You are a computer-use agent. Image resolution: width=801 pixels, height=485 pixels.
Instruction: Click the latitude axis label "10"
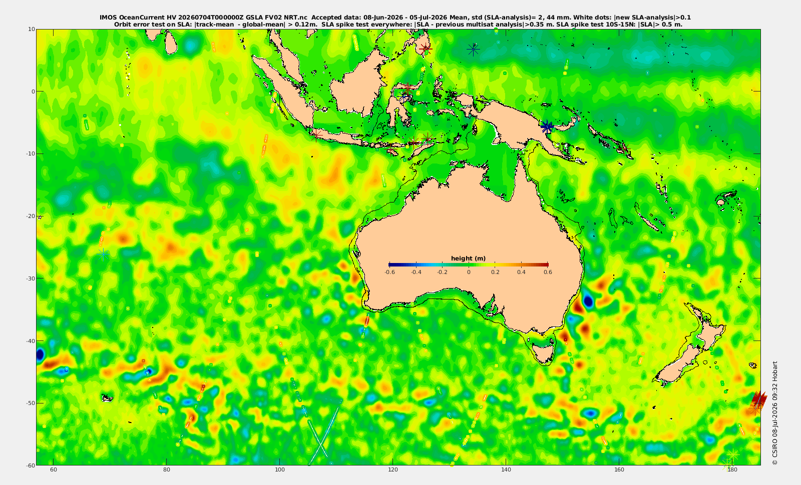[32, 29]
